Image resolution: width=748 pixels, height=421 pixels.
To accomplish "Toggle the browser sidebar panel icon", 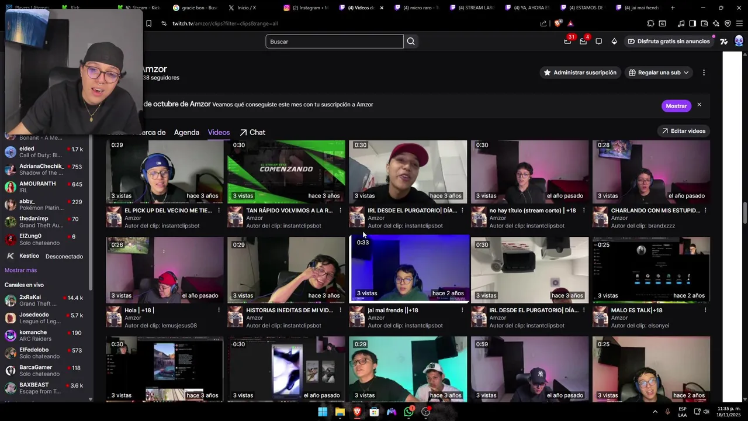I will 692,23.
